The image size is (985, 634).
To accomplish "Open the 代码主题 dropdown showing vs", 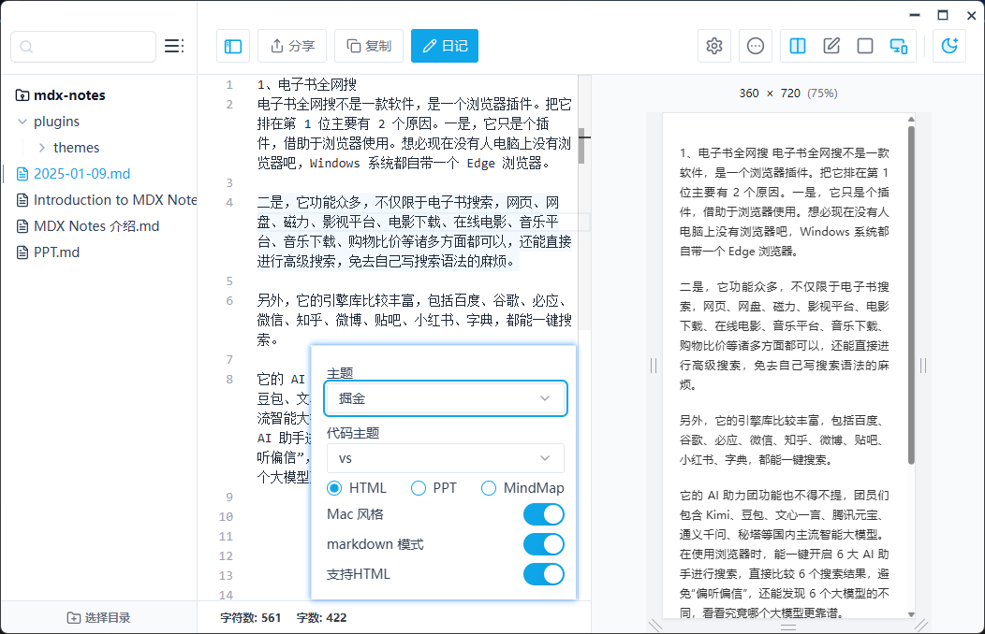I will click(x=446, y=458).
